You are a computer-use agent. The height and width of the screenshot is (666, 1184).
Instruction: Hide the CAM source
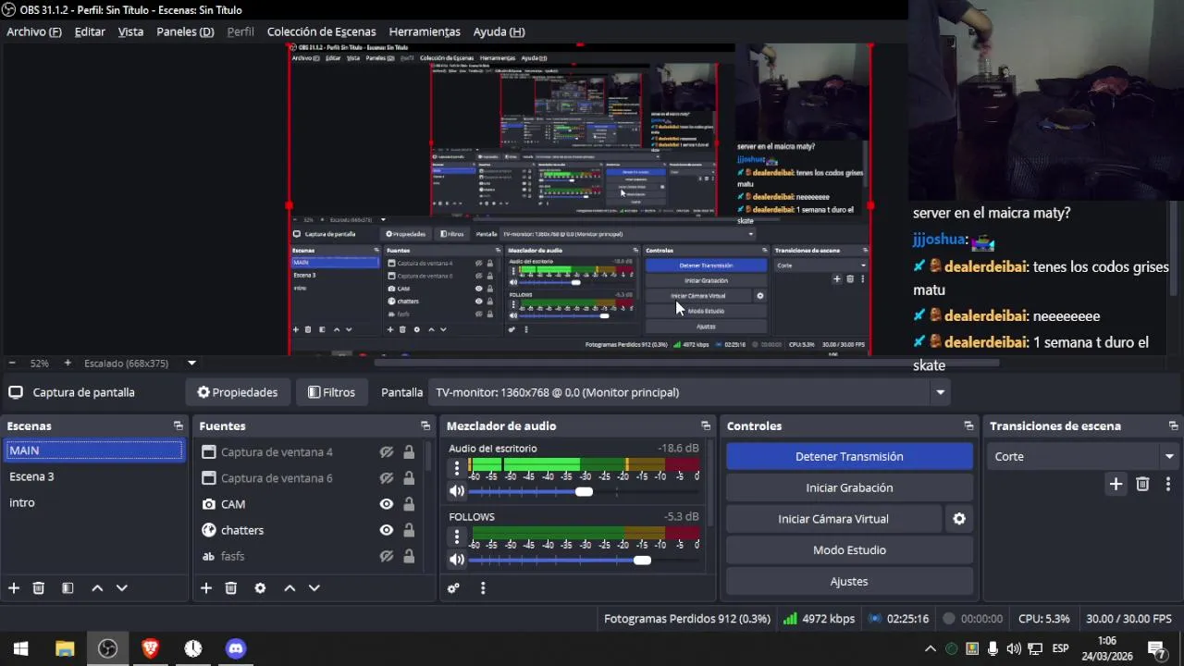(x=387, y=504)
